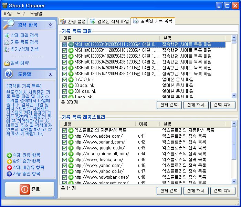Open the 파일 menu
This screenshot has height=207, width=241.
pos(8,13)
